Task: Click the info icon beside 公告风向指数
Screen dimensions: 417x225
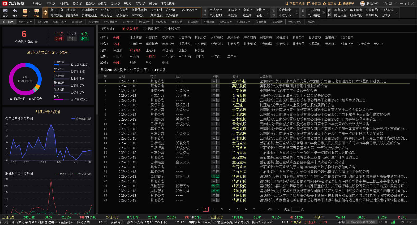Action: pyautogui.click(x=36, y=42)
